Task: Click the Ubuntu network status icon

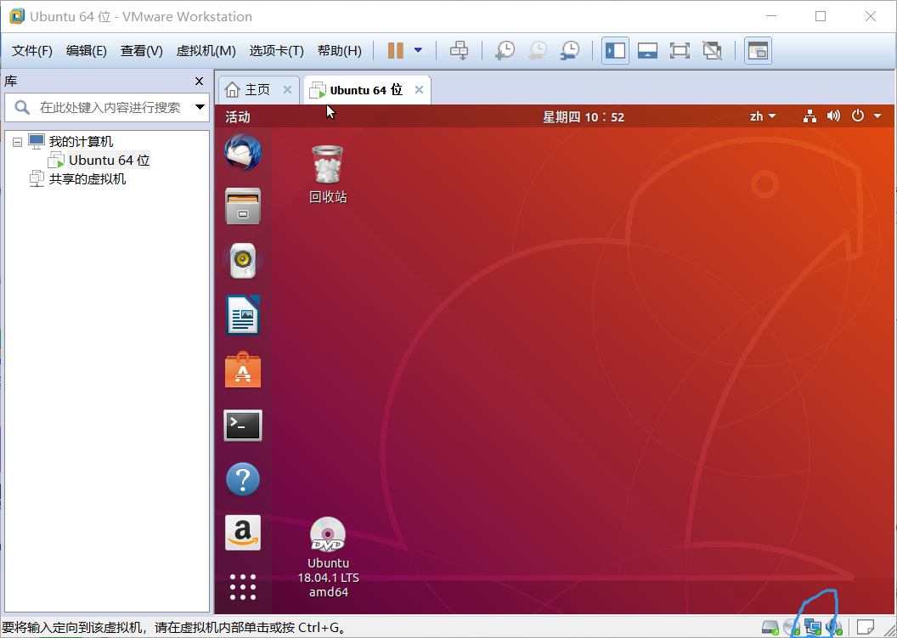Action: (x=810, y=116)
